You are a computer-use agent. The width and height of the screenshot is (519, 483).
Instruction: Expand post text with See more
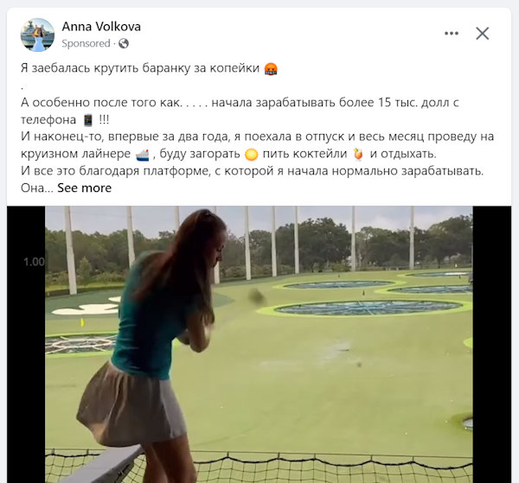click(x=85, y=187)
